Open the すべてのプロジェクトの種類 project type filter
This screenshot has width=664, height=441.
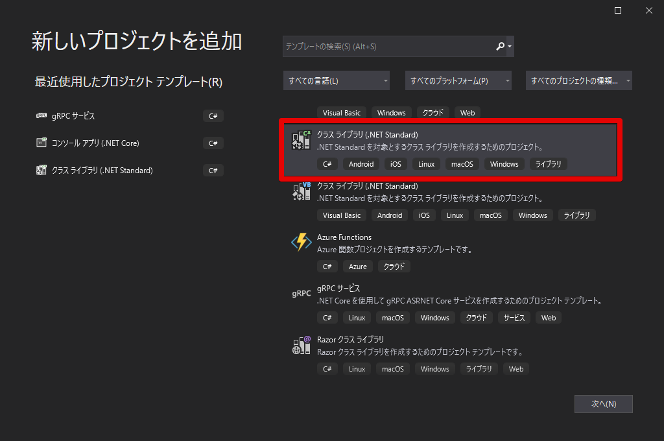click(x=579, y=80)
